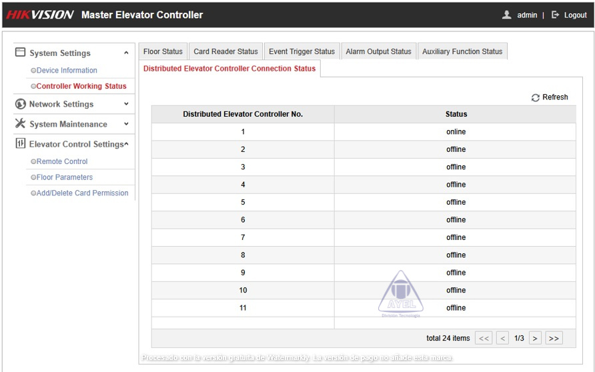Go to the next page of results
595x372 pixels.
[535, 339]
